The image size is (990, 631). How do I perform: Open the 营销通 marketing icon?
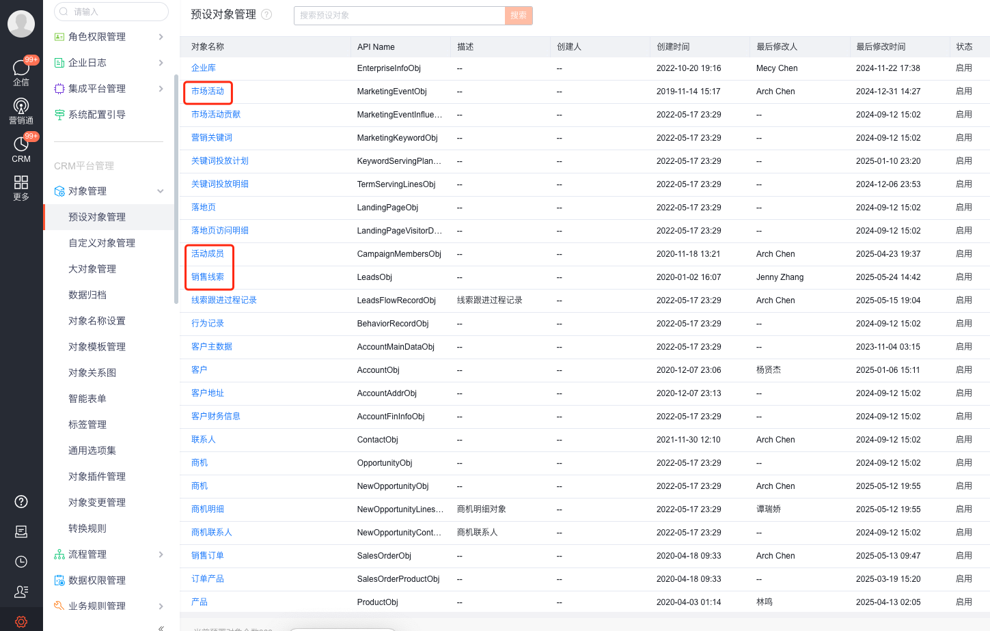(x=21, y=111)
